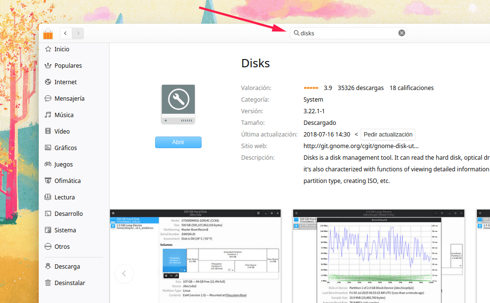Select the Otros category label
The height and width of the screenshot is (303, 490).
[62, 246]
